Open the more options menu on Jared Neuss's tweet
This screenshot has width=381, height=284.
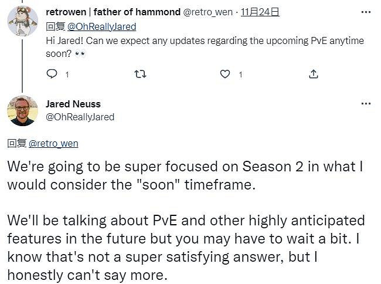pos(366,104)
